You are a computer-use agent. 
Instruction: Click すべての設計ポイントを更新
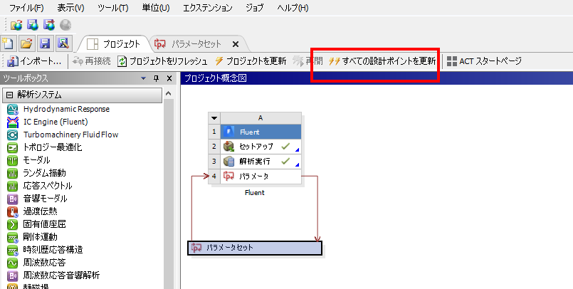click(382, 61)
